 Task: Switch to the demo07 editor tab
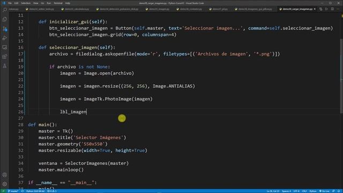coord(219,9)
